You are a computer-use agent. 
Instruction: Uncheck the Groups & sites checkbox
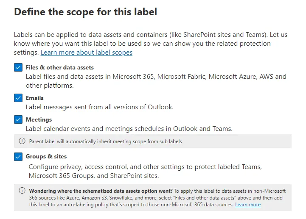click(18, 156)
